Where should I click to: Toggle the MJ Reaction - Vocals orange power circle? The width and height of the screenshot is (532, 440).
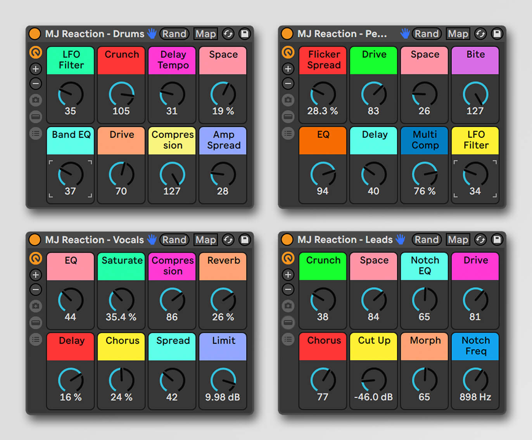[35, 239]
